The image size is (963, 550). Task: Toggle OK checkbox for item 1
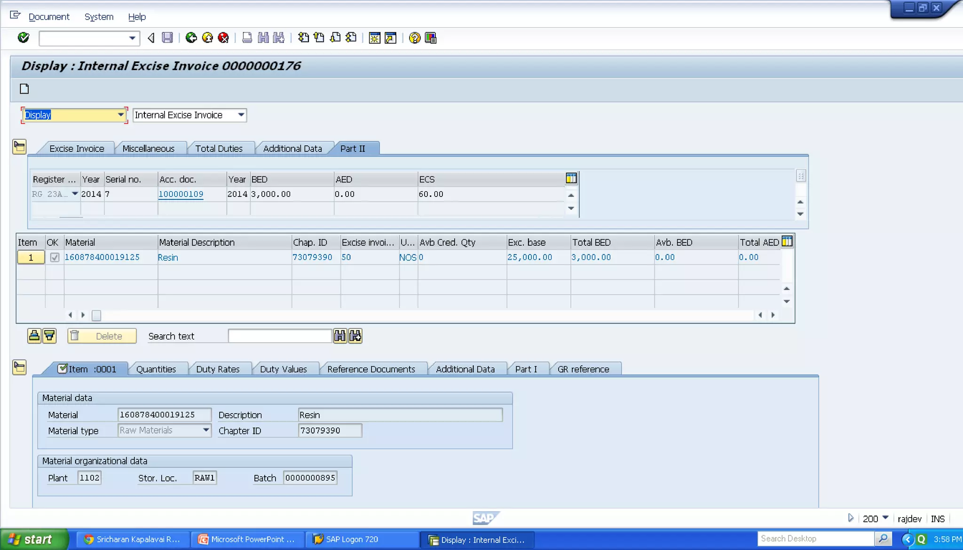click(x=55, y=257)
